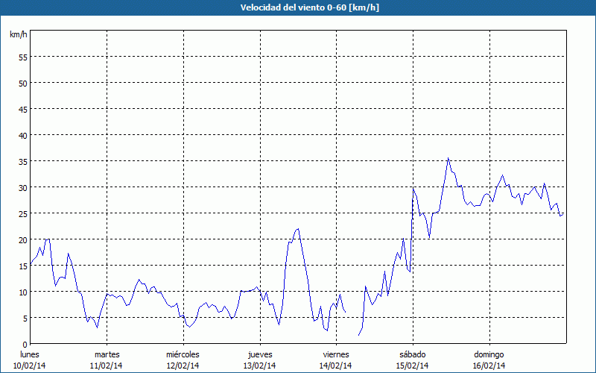Select the date label 13/02/14
This screenshot has height=373, width=596.
coord(259,366)
